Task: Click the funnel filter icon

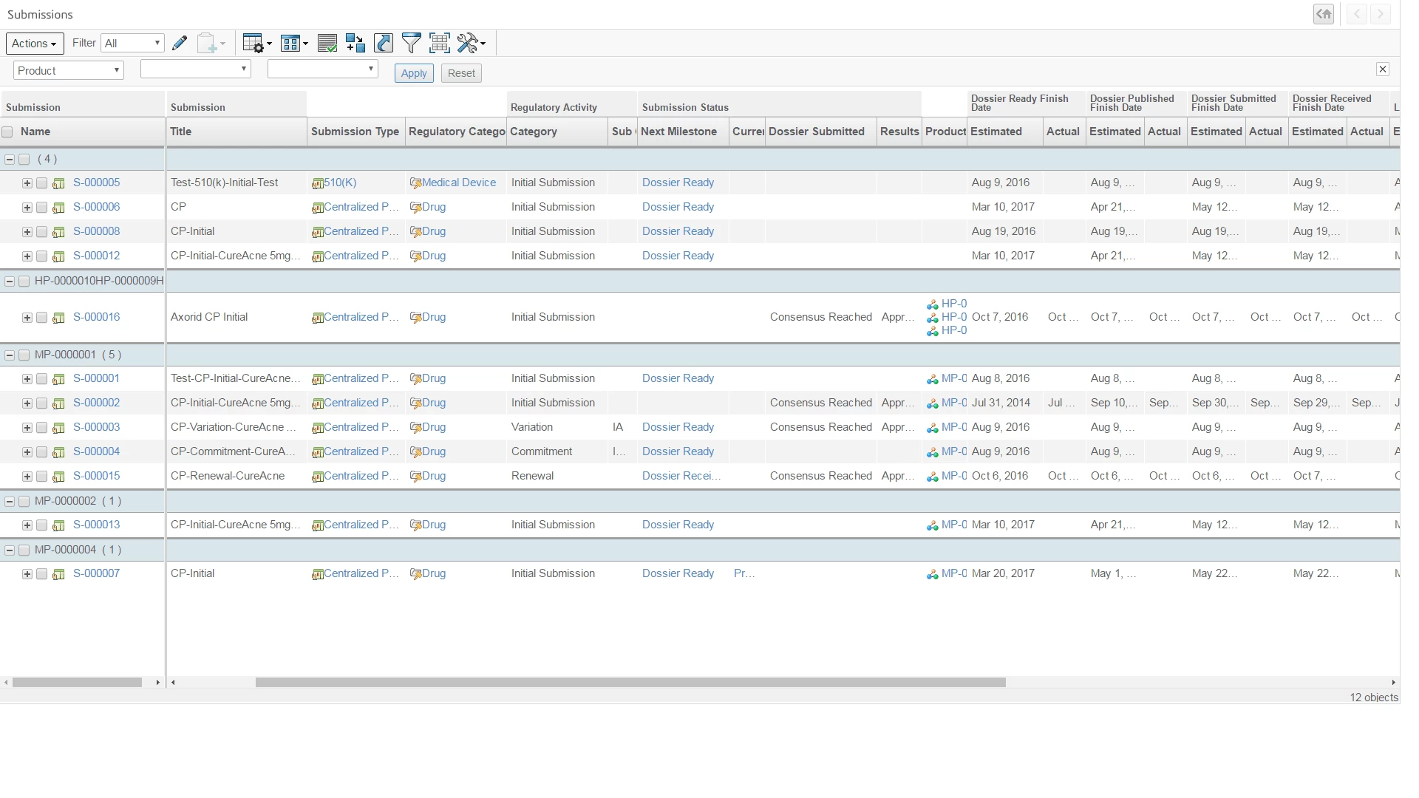Action: click(411, 44)
